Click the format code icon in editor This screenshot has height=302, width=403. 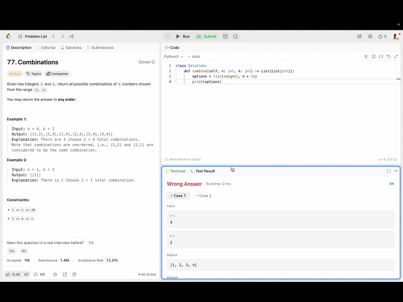366,57
